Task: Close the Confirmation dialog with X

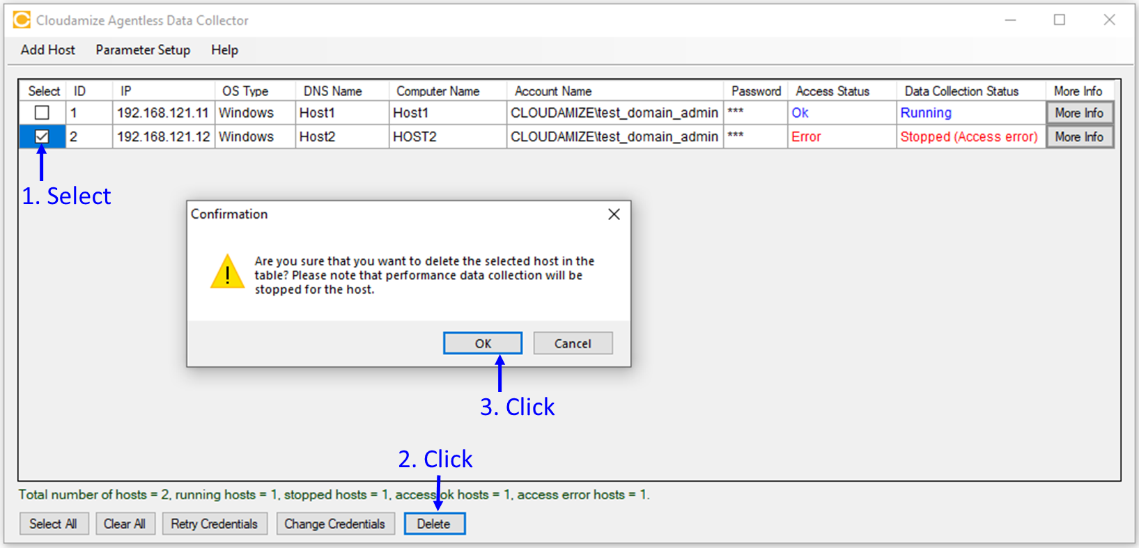Action: (614, 214)
